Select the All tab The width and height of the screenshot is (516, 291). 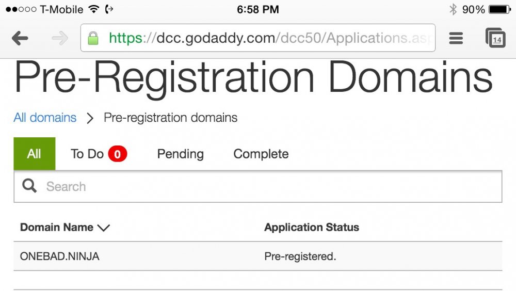point(34,154)
